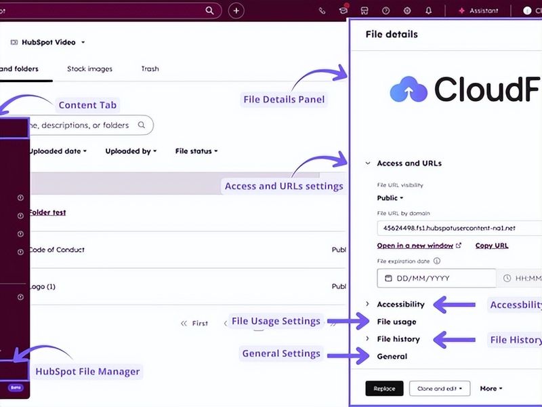Open the Uploaded by filter dropdown
The image size is (542, 407).
[x=131, y=151]
